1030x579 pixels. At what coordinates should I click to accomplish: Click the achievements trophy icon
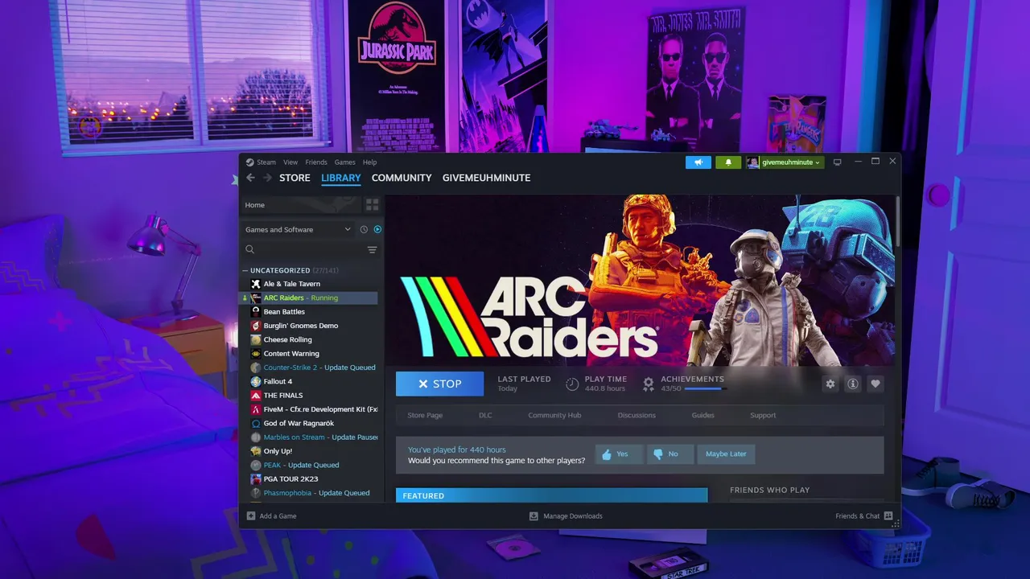click(649, 384)
